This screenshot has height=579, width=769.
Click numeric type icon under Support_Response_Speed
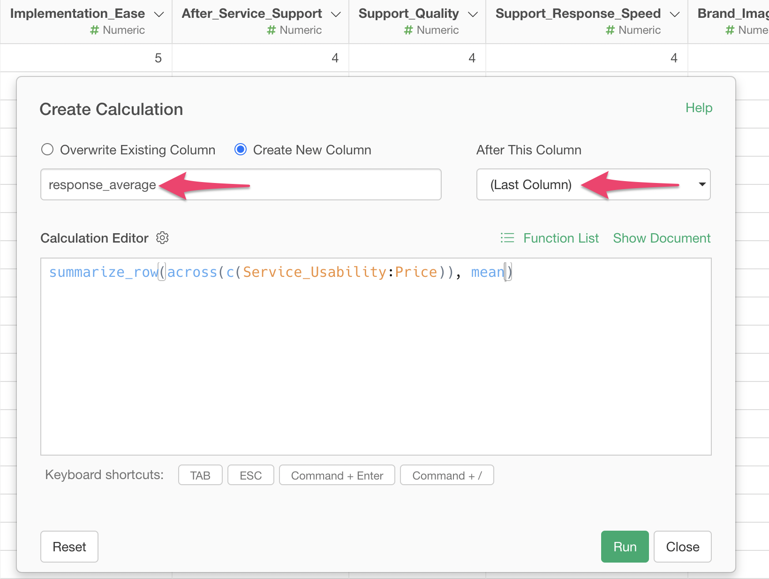(x=610, y=30)
